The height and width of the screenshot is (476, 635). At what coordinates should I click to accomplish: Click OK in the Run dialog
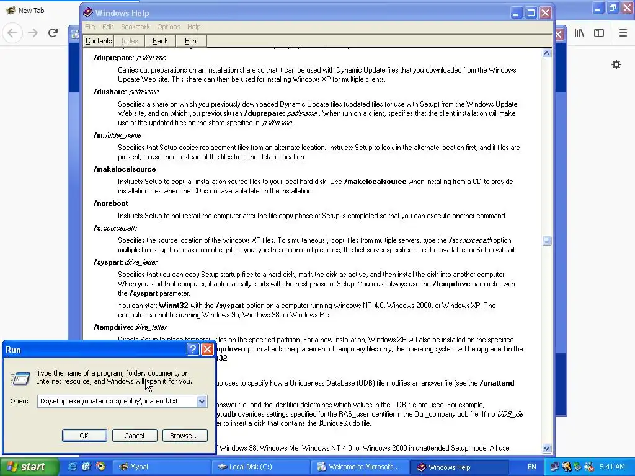click(x=84, y=436)
